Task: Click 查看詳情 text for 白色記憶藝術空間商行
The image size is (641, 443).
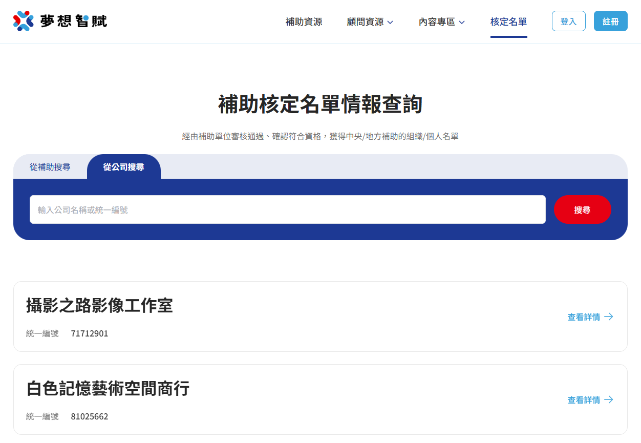Action: tap(584, 400)
